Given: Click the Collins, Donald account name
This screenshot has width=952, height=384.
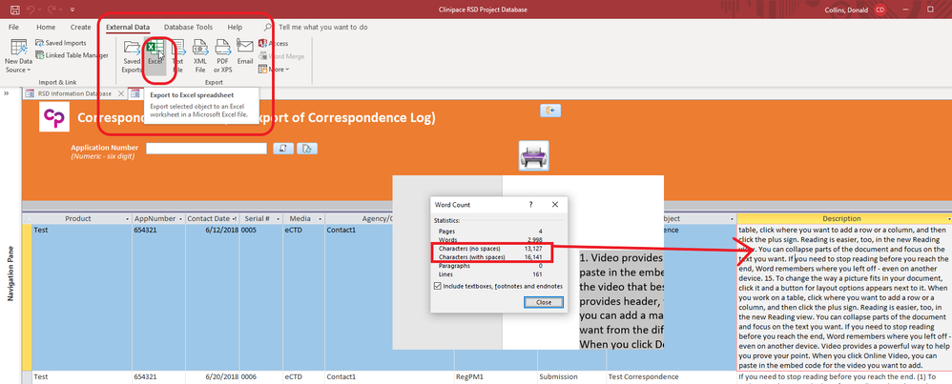Looking at the screenshot, I should (847, 10).
